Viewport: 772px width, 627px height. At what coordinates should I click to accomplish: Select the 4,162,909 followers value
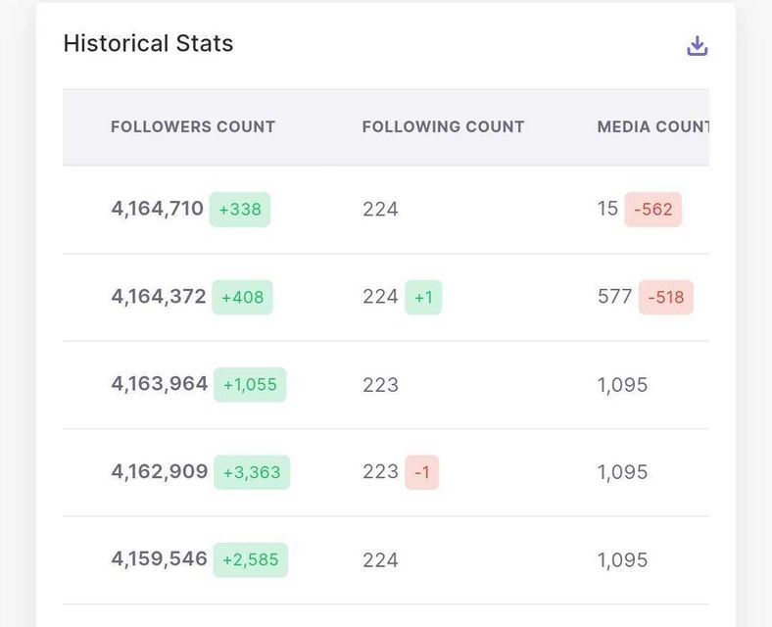click(x=160, y=472)
